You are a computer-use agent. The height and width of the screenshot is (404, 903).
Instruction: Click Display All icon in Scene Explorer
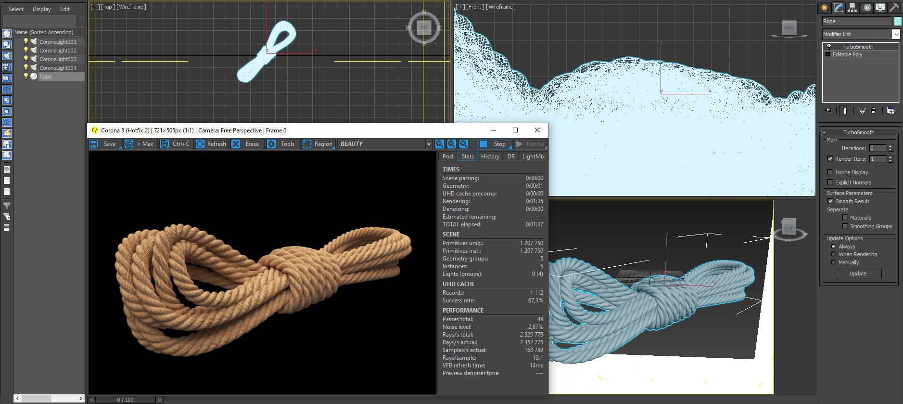click(x=7, y=169)
